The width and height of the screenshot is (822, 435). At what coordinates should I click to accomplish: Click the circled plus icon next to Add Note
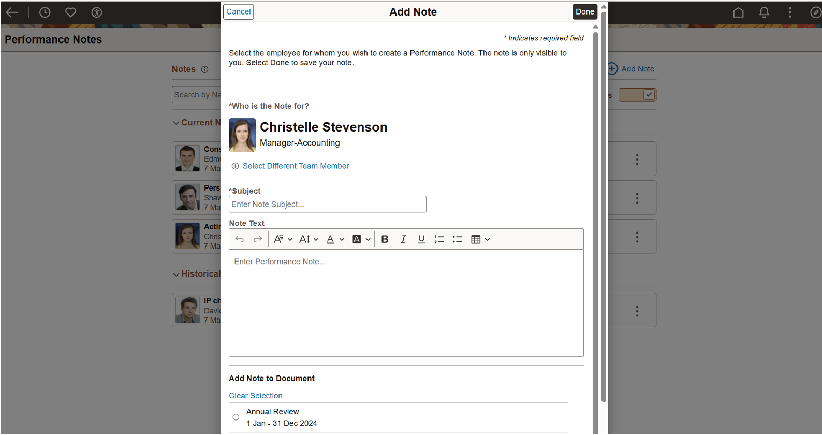[x=612, y=69]
